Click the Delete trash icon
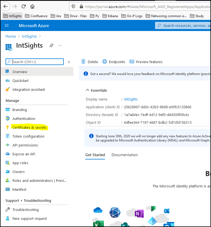Viewport: 211px width, 227px height. [x=83, y=62]
